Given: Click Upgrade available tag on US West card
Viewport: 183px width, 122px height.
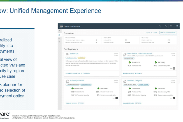Looking at the screenshot, I should click(143, 84).
